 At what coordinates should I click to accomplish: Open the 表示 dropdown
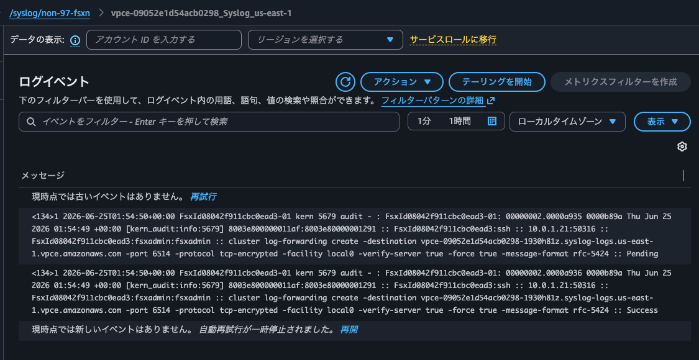[x=662, y=122]
